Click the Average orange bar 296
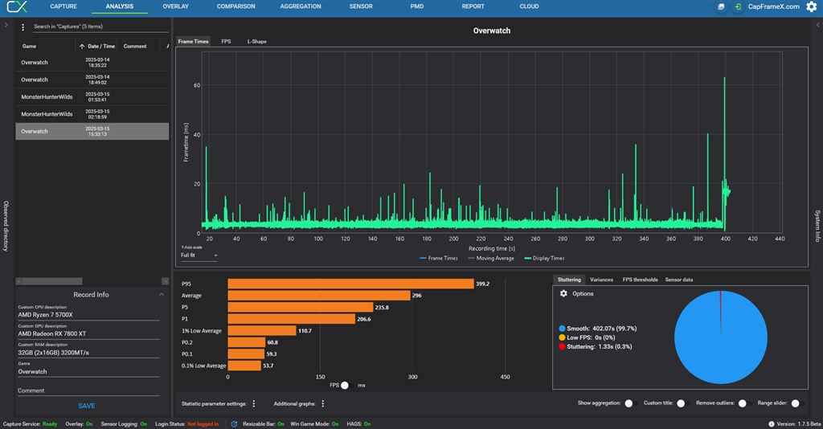 (319, 296)
